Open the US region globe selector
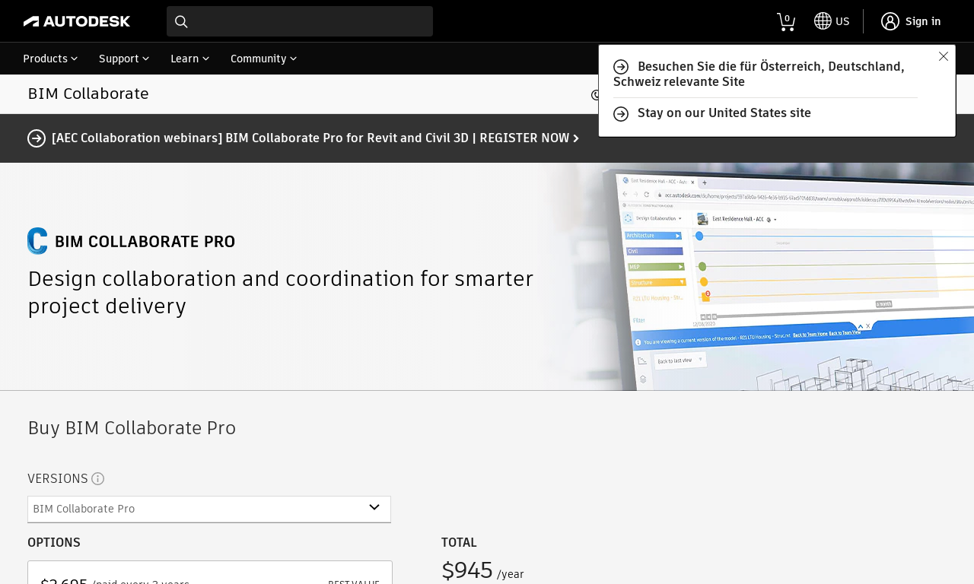Screen dimensions: 974x584 [832, 21]
